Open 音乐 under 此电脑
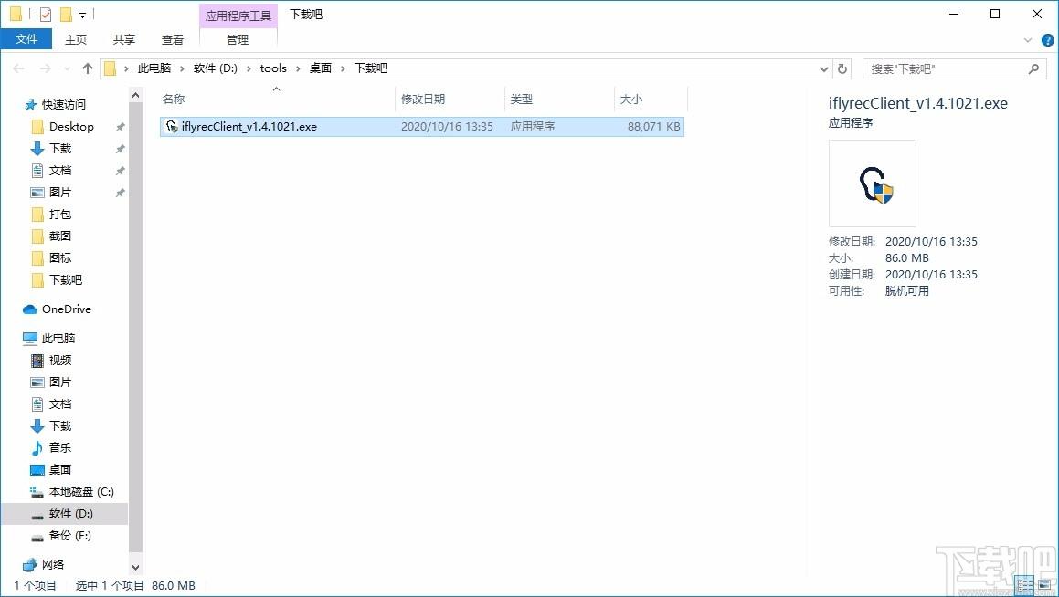This screenshot has width=1059, height=597. 60,448
